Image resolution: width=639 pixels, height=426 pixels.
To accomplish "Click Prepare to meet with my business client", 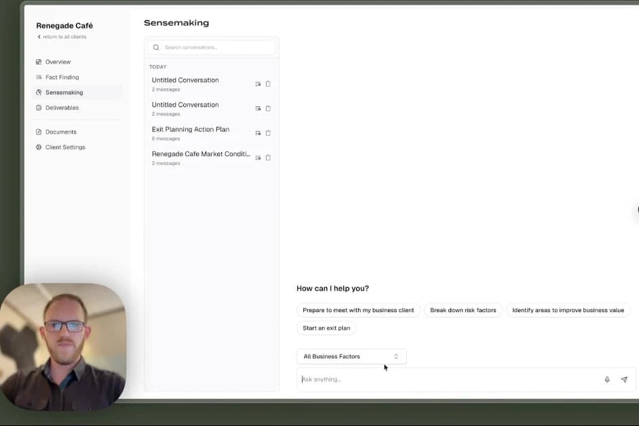I will 358,310.
